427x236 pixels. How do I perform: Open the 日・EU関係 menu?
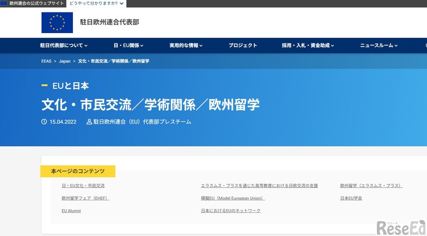[128, 45]
